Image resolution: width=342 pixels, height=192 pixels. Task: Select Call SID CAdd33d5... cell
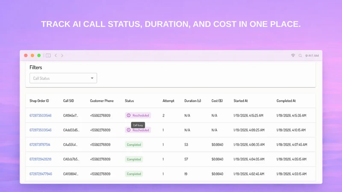point(71,130)
